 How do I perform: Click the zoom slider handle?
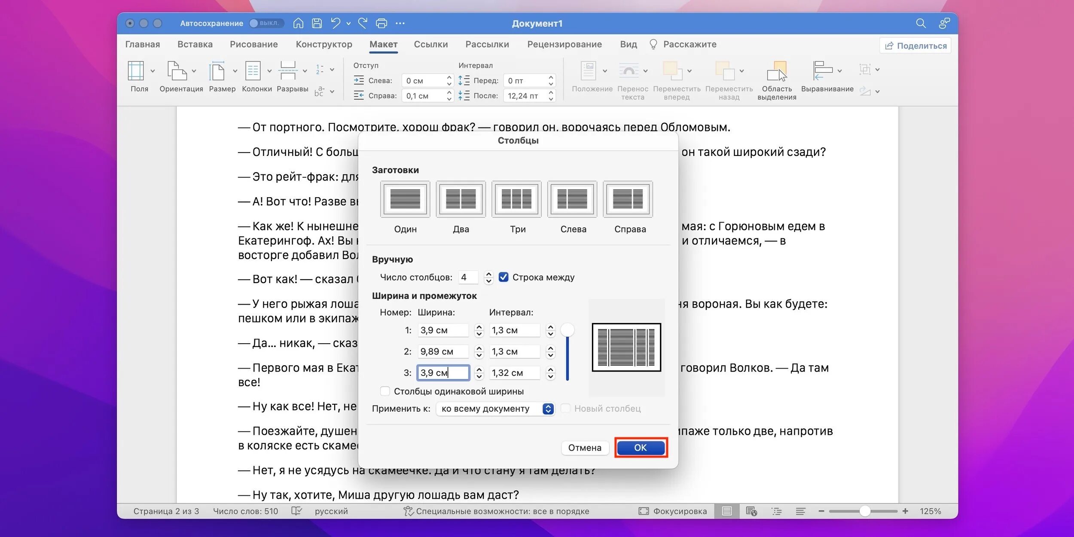pos(865,511)
